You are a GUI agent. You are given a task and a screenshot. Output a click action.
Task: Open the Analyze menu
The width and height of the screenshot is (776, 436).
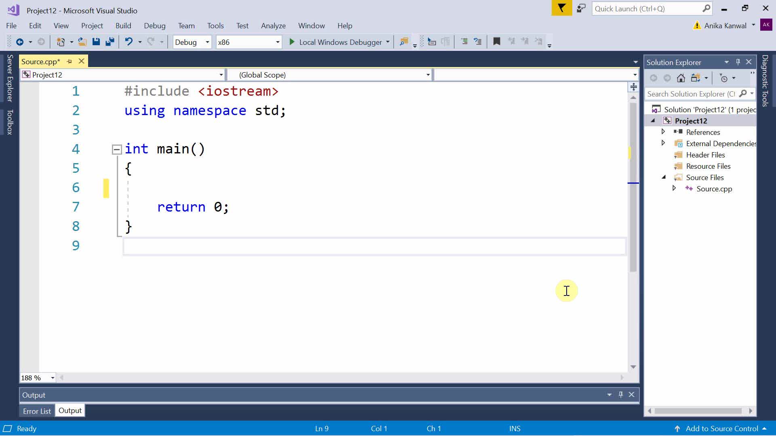273,25
